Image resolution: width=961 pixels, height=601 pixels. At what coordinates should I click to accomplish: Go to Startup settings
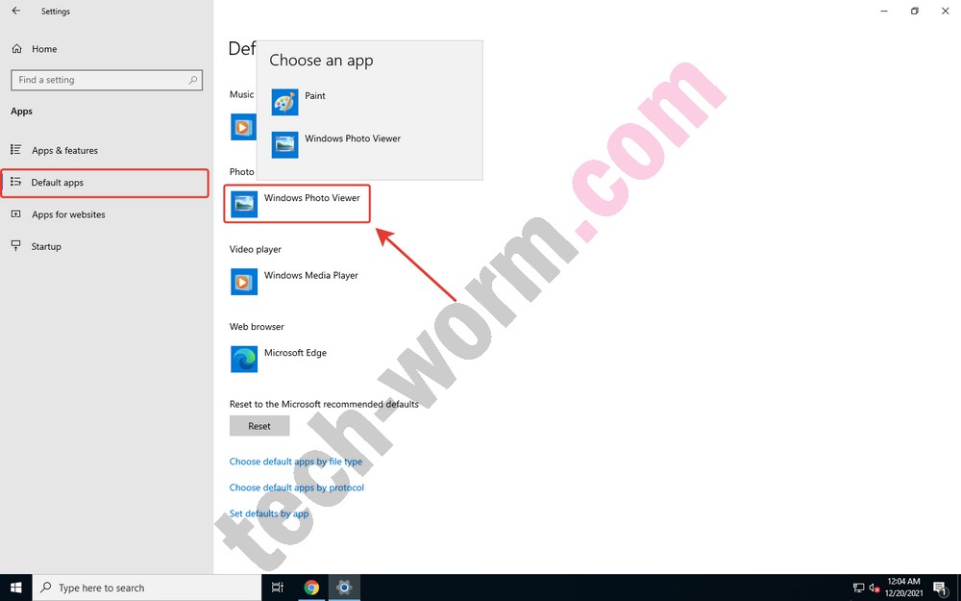[46, 246]
